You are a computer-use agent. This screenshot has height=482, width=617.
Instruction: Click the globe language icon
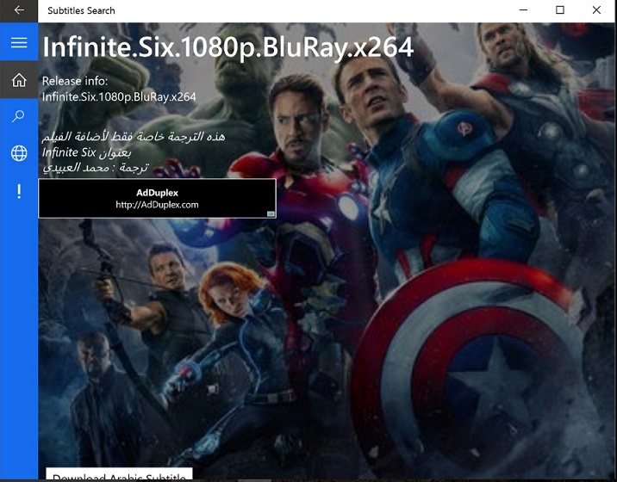19,153
